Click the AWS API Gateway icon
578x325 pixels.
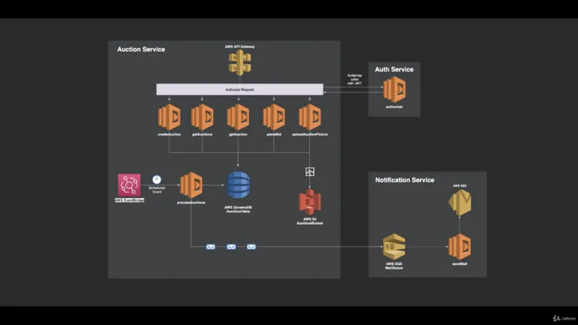(x=239, y=62)
